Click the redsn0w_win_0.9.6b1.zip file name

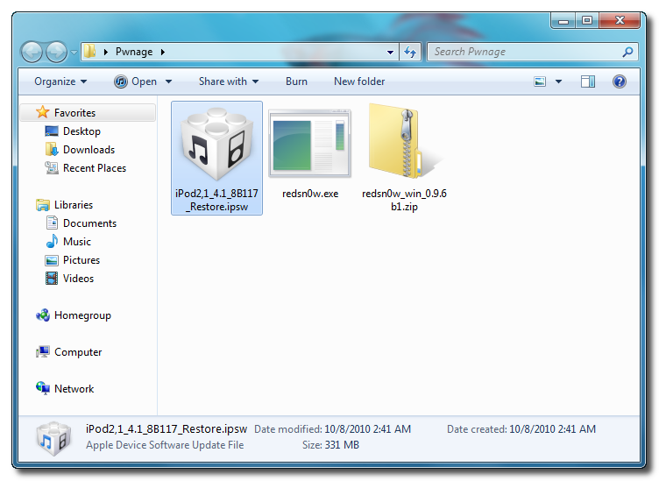point(404,200)
